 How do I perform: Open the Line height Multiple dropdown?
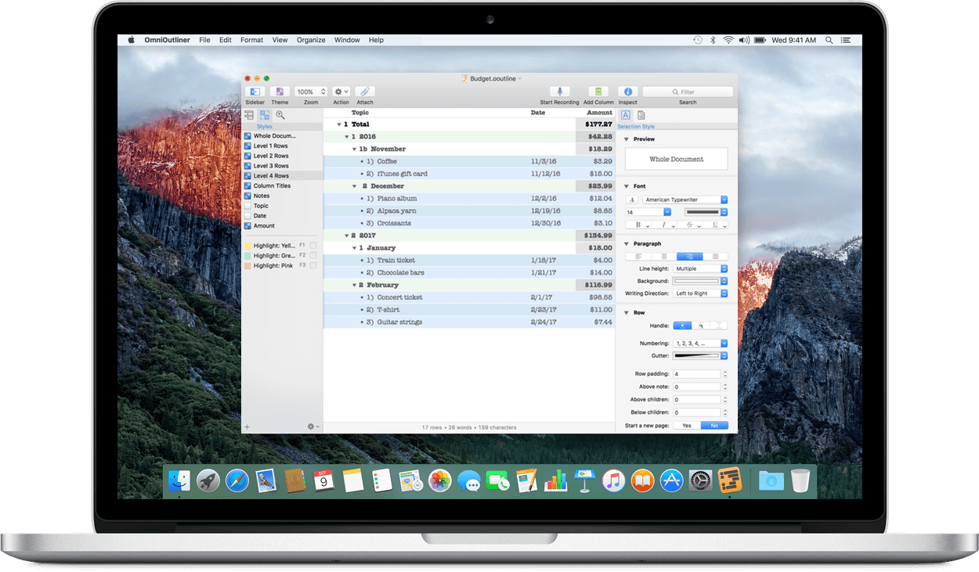coord(700,268)
